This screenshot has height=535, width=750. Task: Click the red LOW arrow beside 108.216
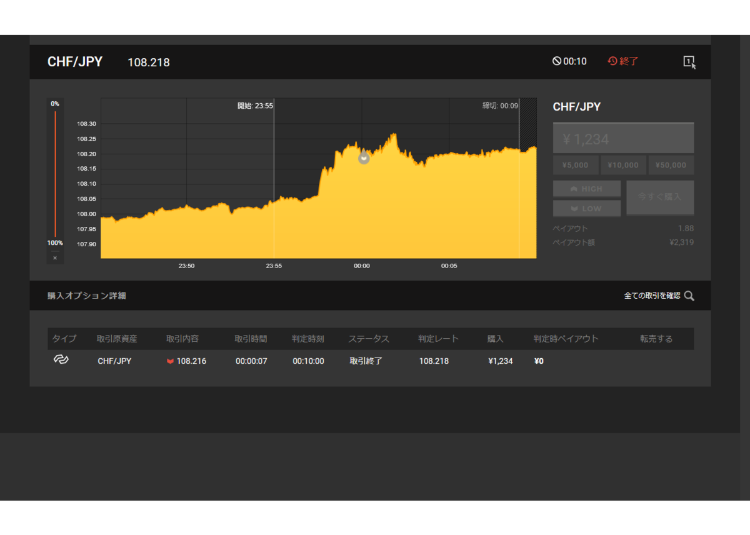[x=170, y=361]
